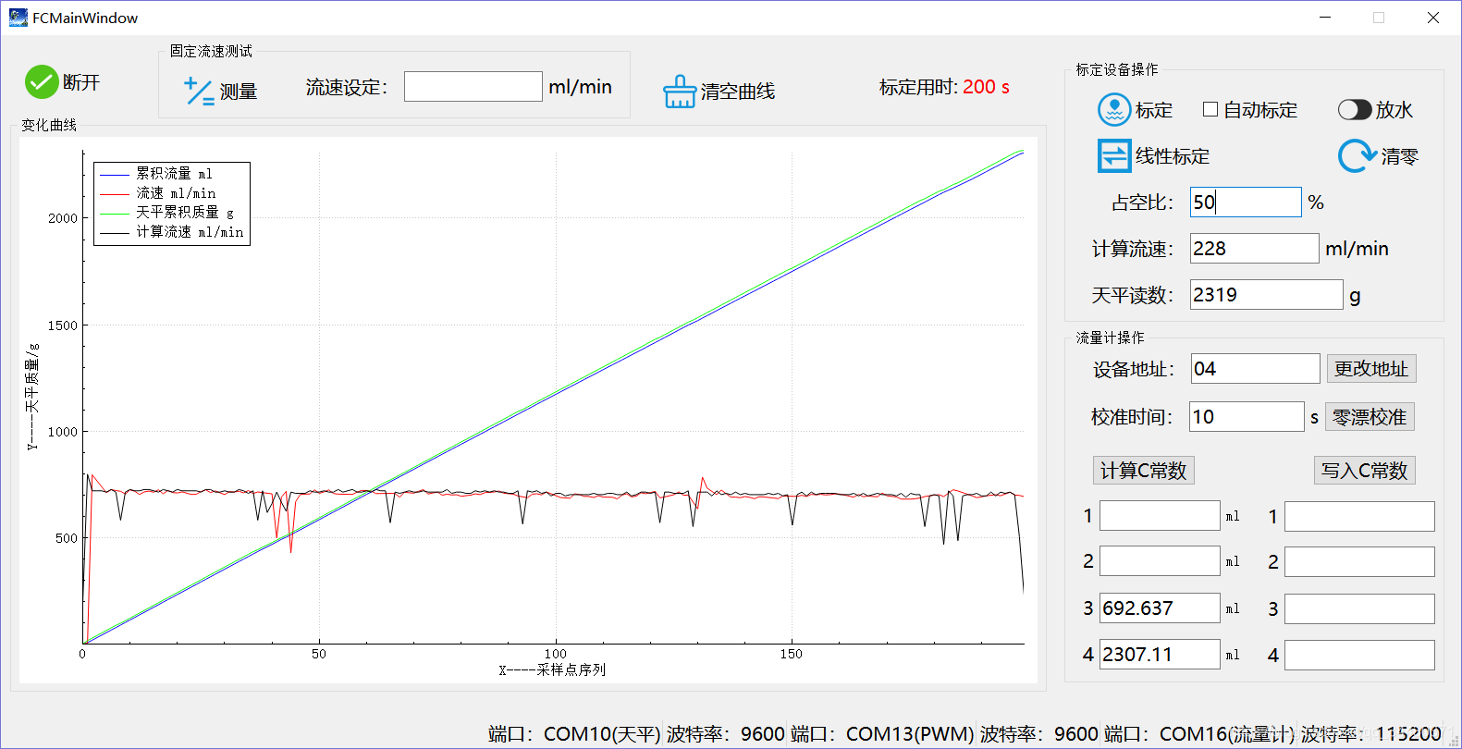
Task: Toggle the 放水 switch
Action: pyautogui.click(x=1355, y=110)
